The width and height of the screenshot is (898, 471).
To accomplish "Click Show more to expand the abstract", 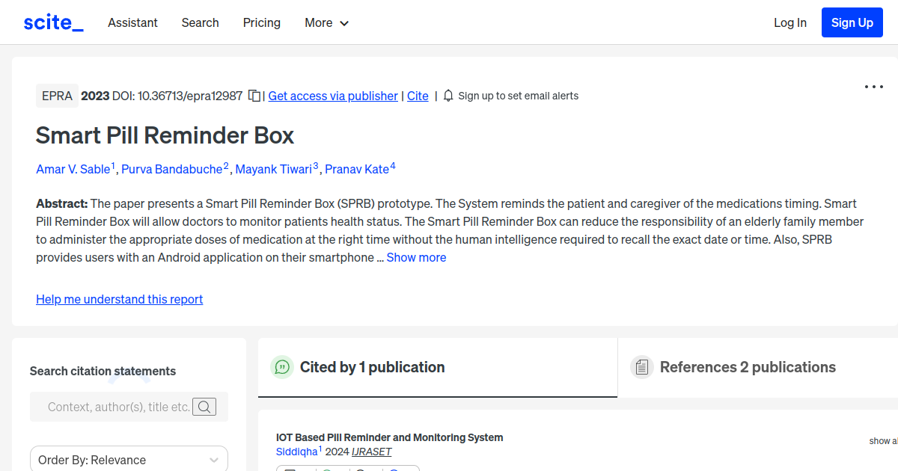I will [416, 257].
